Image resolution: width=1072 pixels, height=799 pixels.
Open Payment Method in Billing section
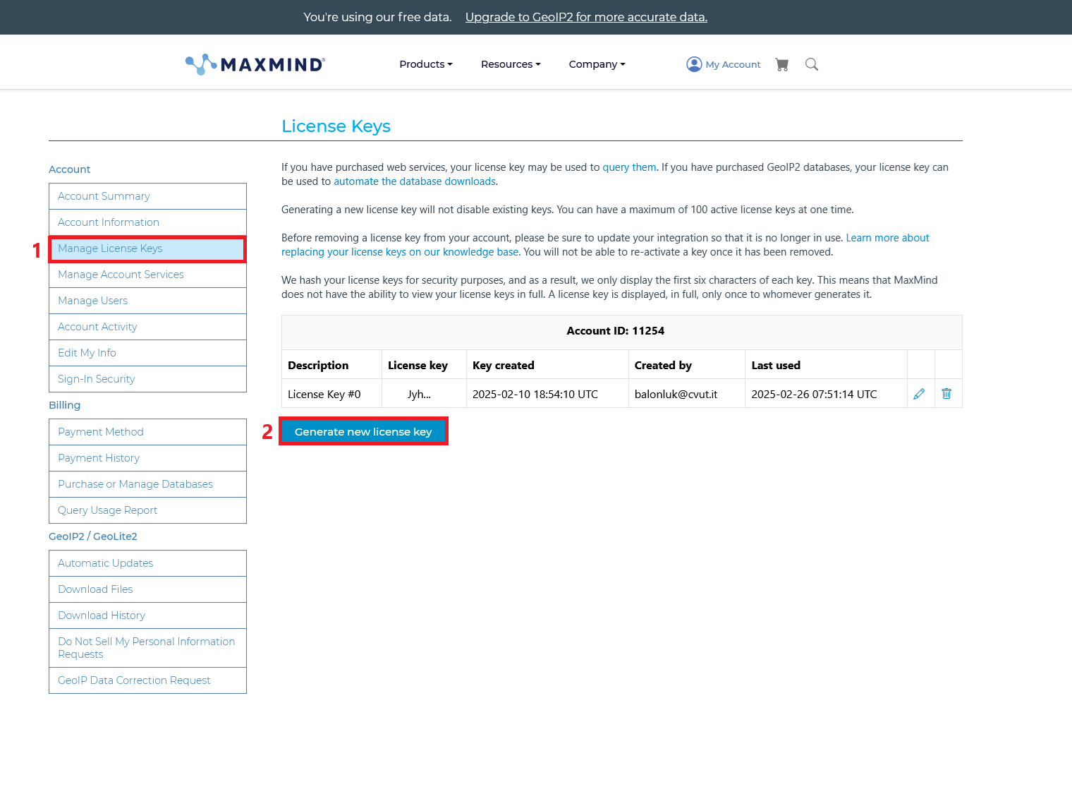click(100, 432)
